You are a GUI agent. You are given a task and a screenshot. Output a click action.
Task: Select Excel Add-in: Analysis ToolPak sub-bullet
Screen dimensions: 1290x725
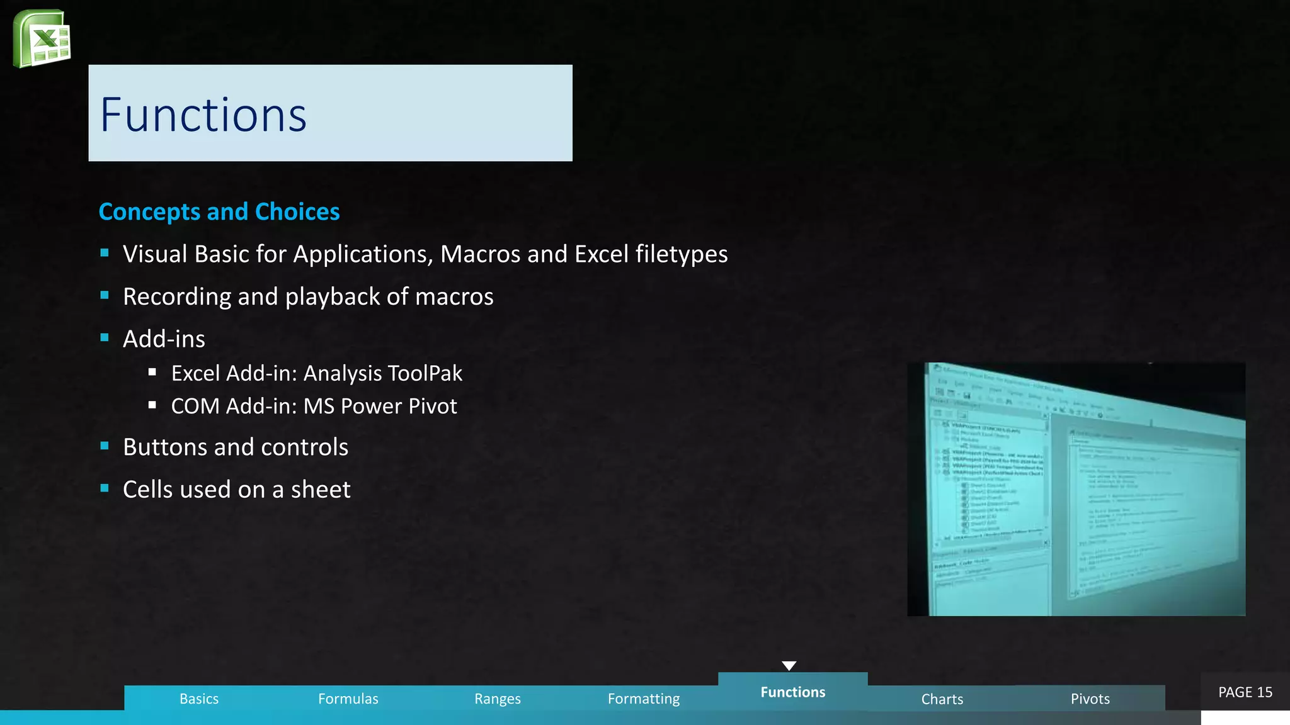[x=316, y=373]
